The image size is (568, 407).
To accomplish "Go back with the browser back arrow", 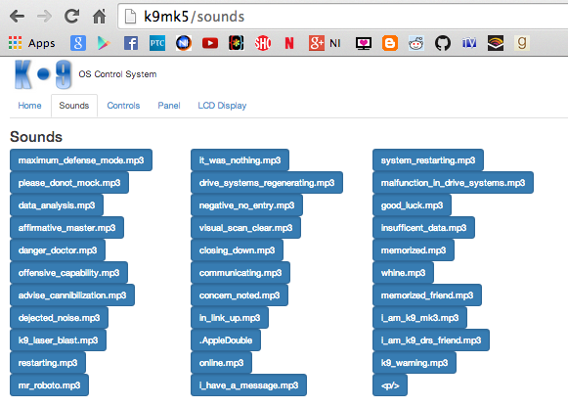I will 17,17.
